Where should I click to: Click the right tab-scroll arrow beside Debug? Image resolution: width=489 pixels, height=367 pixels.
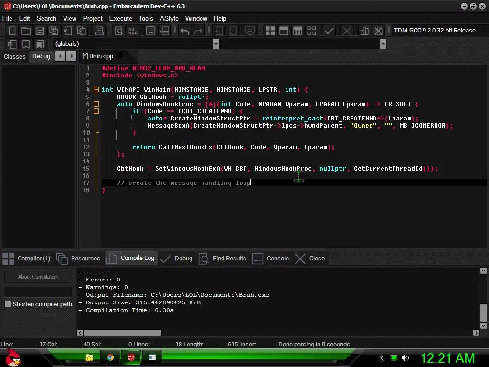(72, 56)
